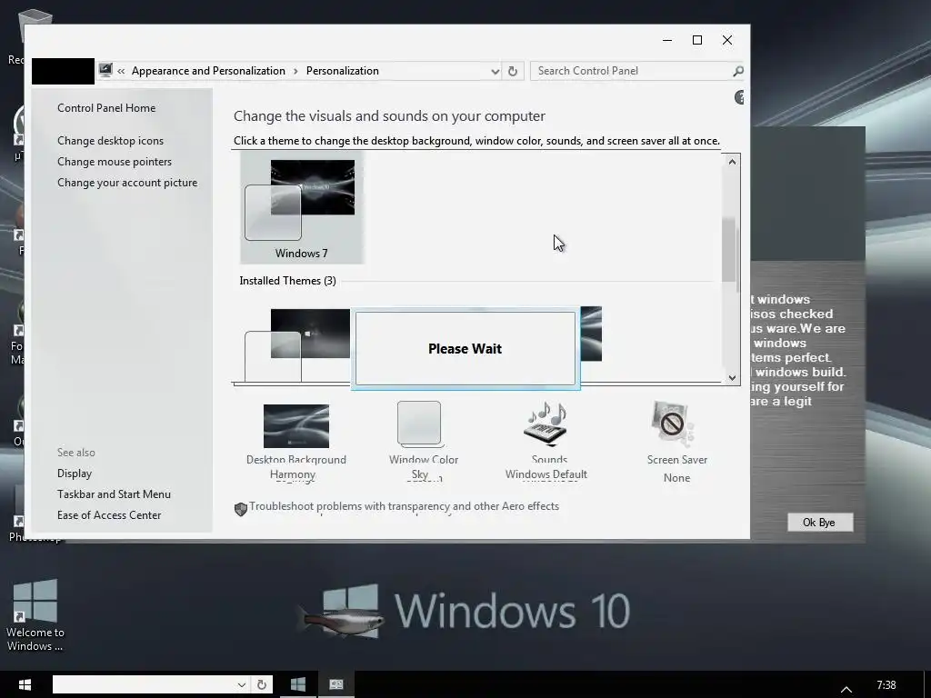Open Change desktop icons
Screen dimensions: 931x698
[x=110, y=141]
